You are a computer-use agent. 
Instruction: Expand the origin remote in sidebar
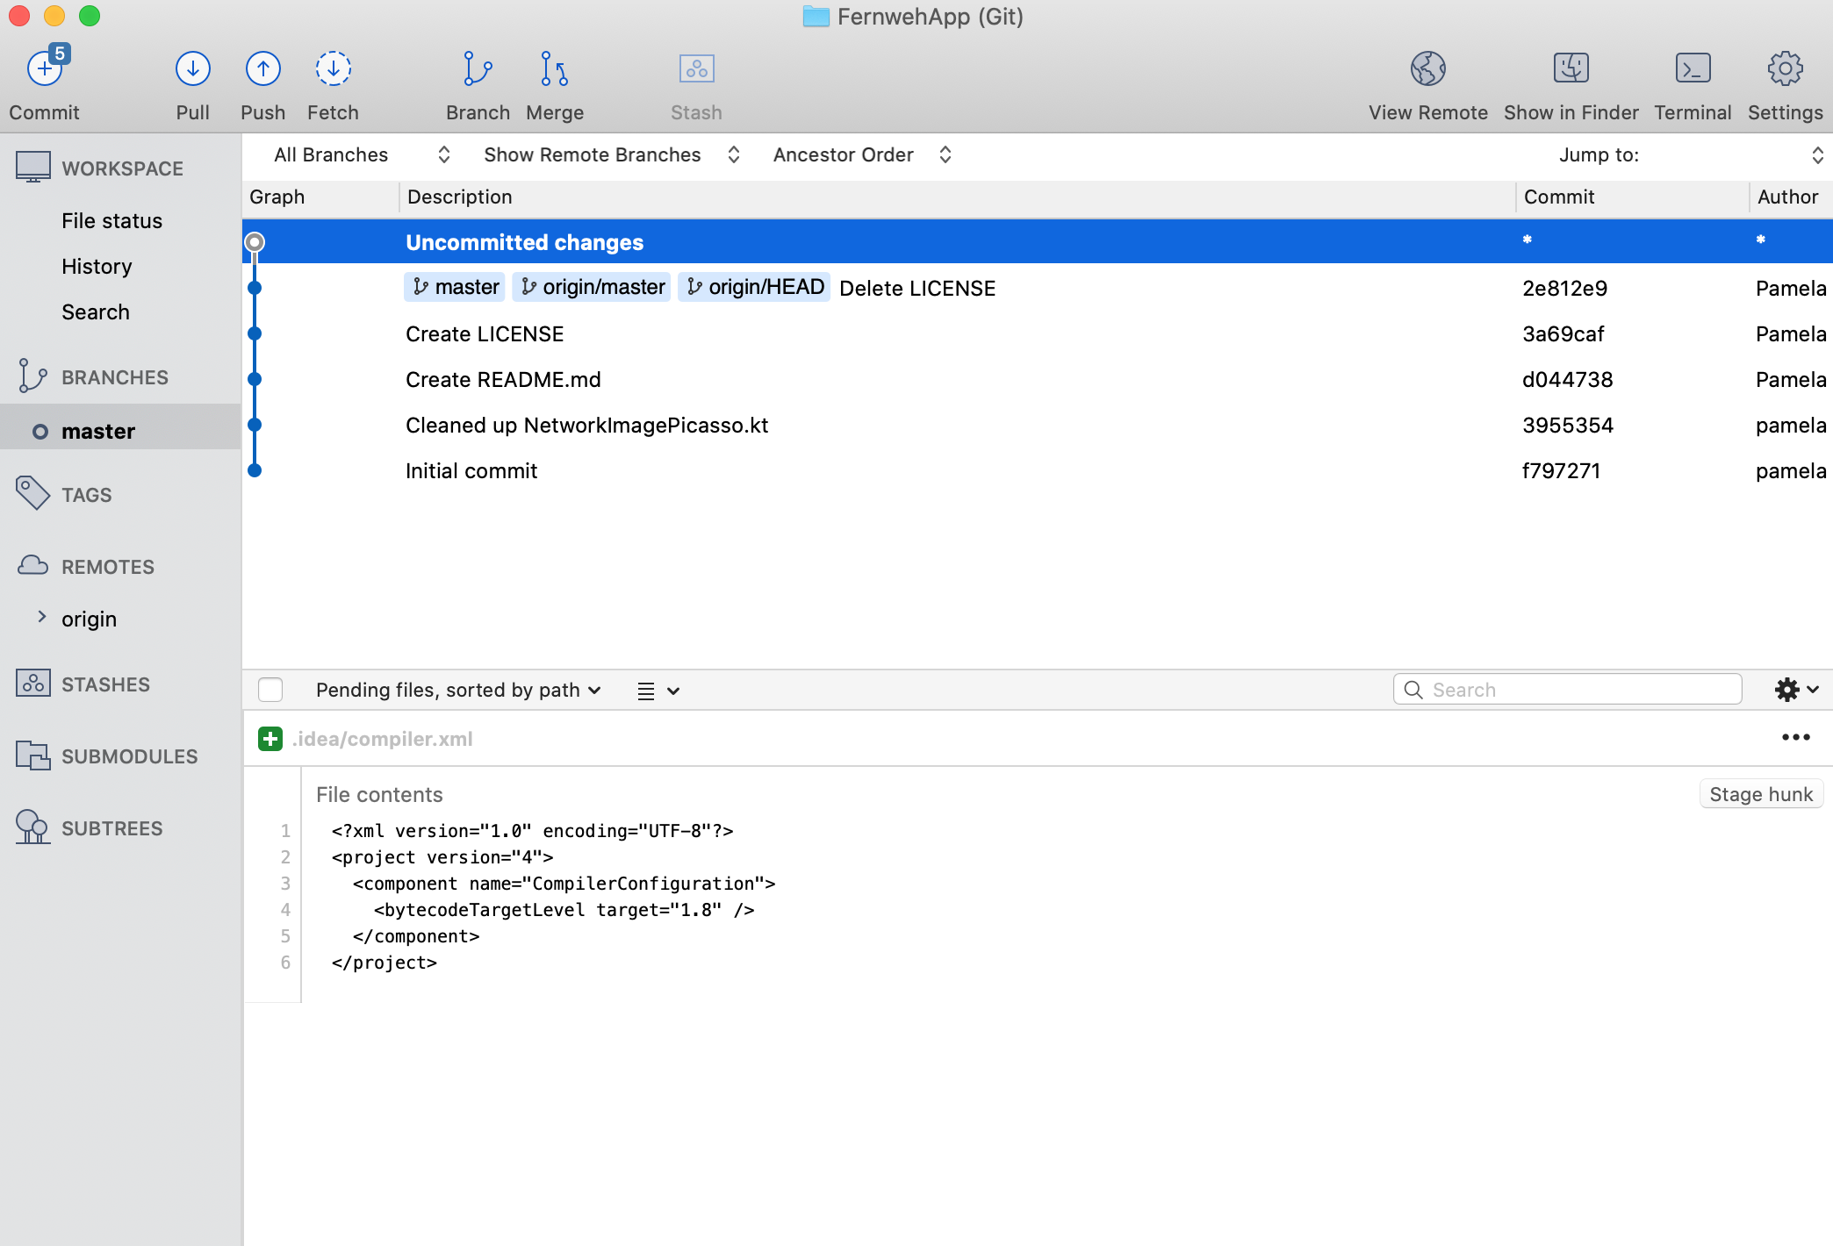(x=41, y=617)
